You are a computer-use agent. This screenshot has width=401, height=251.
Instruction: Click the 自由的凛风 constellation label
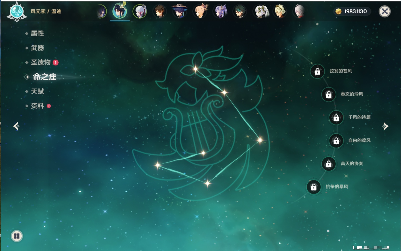click(359, 140)
